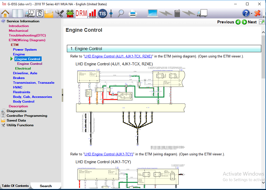Switch to the Search tab
The width and height of the screenshot is (266, 190).
pyautogui.click(x=46, y=186)
